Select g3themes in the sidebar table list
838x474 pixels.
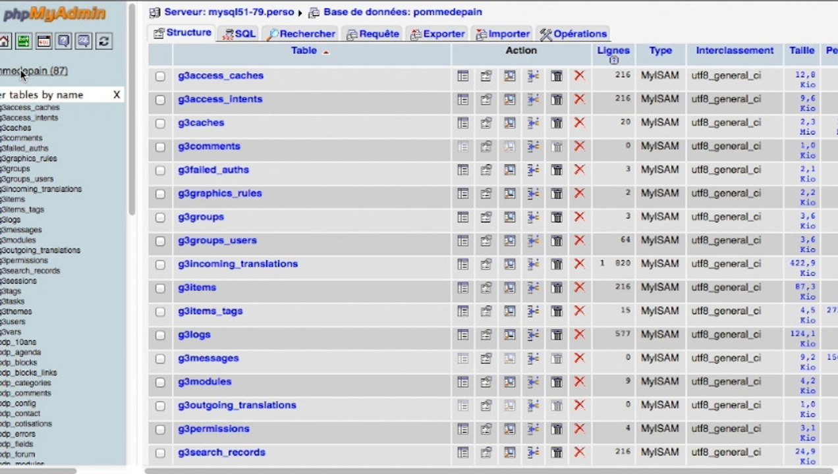(16, 311)
